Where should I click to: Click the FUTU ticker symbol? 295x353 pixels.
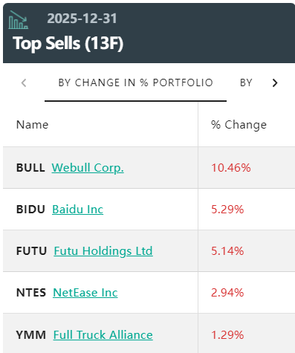[x=31, y=251]
